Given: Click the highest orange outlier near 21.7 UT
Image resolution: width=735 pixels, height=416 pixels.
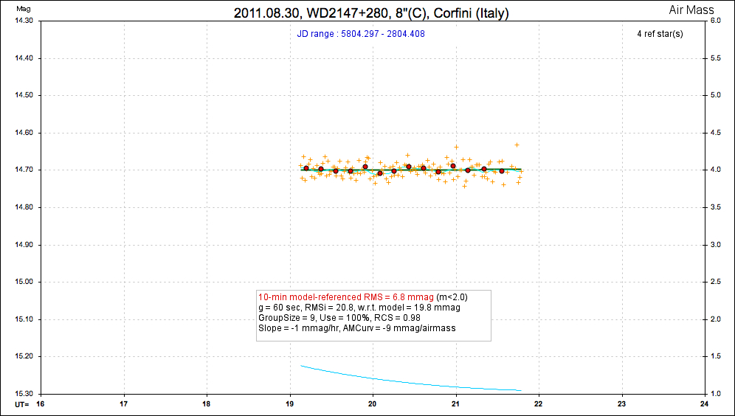Looking at the screenshot, I should [517, 145].
